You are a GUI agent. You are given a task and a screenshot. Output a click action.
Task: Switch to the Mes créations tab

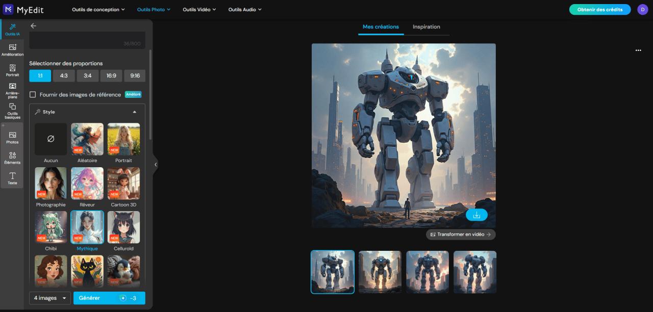coord(381,27)
